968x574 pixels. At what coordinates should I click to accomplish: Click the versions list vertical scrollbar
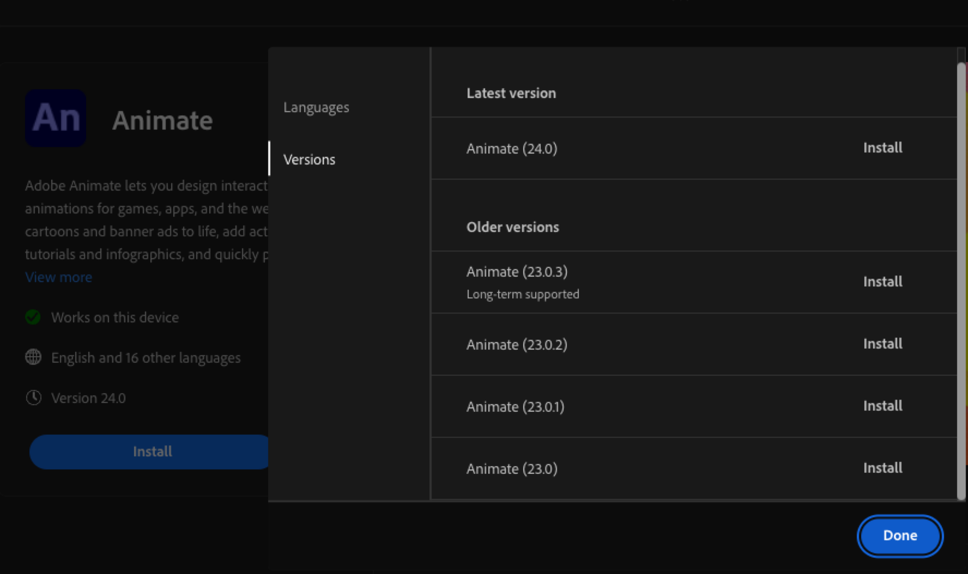click(x=961, y=281)
